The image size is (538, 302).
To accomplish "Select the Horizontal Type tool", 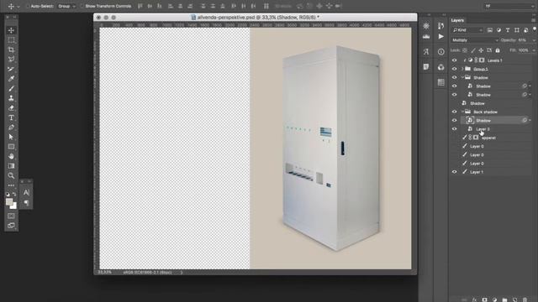I will click(x=11, y=117).
